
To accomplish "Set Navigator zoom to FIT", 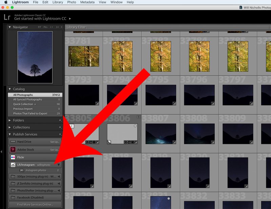I will point(40,27).
